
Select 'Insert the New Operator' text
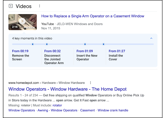(87, 57)
